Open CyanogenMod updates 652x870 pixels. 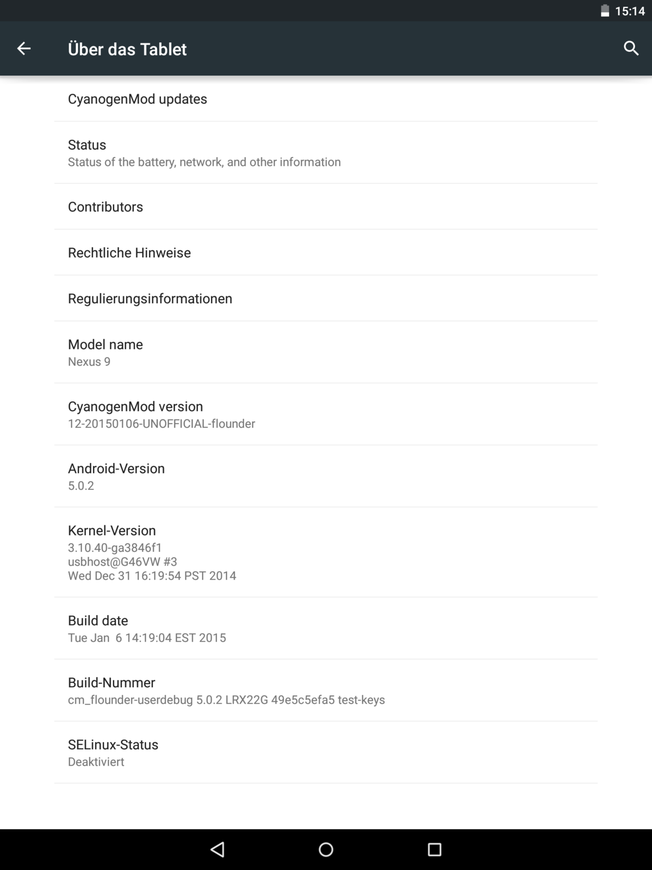click(x=326, y=99)
